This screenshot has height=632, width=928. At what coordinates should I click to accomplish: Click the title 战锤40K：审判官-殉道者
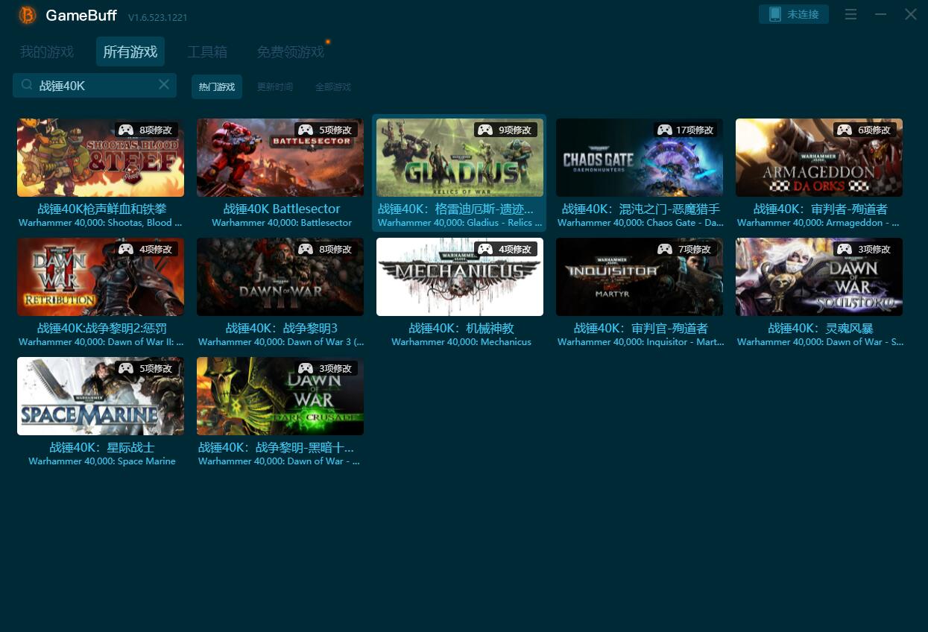[x=641, y=328]
